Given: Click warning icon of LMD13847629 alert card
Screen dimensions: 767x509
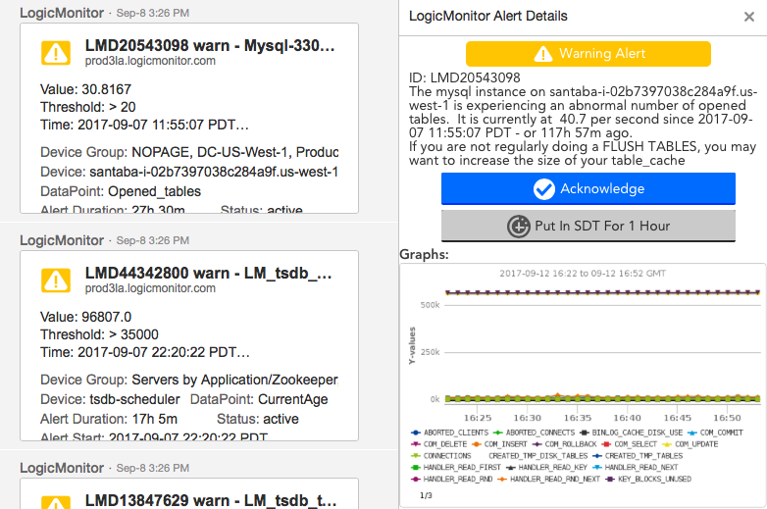Looking at the screenshot, I should pos(56,503).
